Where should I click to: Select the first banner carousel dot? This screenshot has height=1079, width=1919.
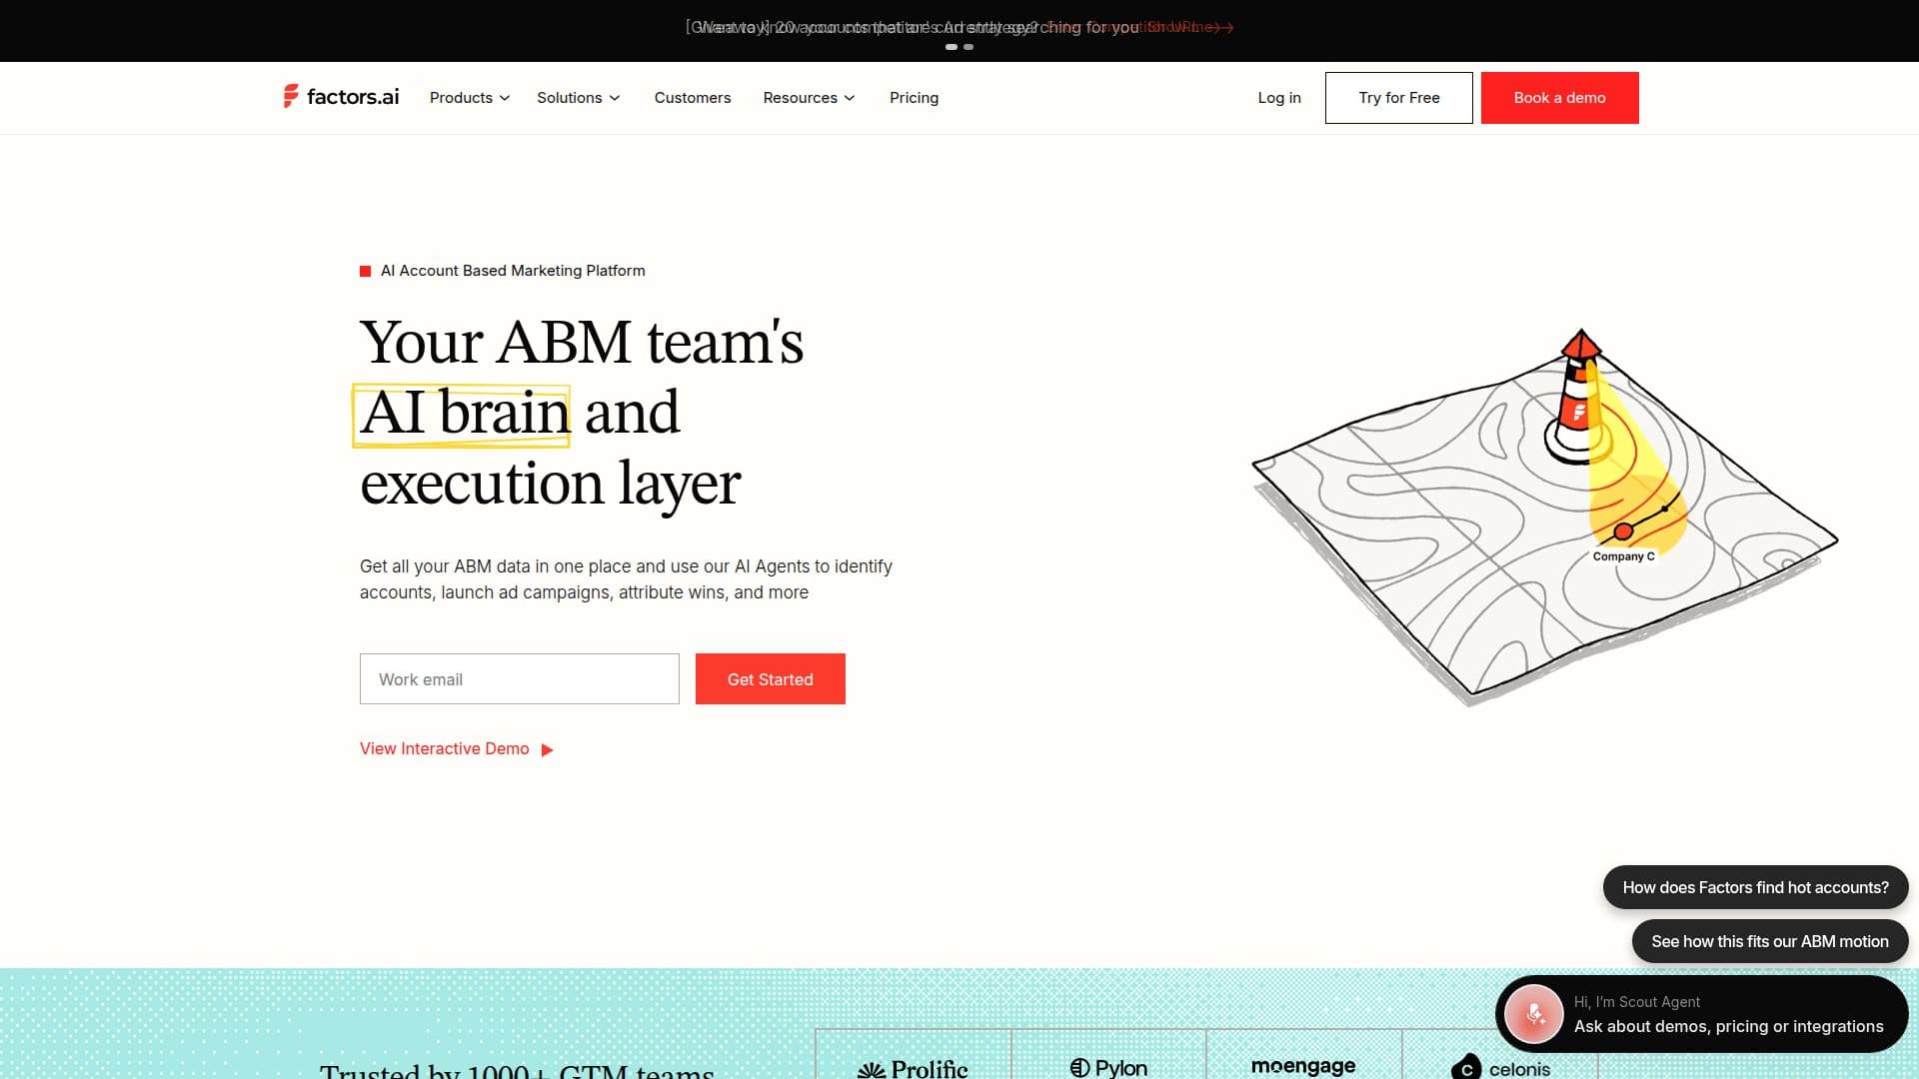pos(952,47)
